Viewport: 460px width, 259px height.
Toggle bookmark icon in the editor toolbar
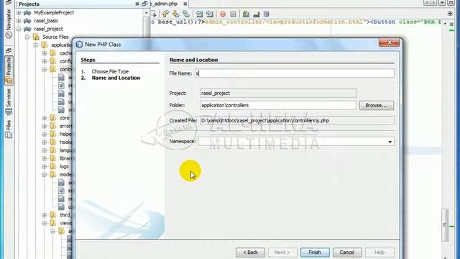(186, 14)
